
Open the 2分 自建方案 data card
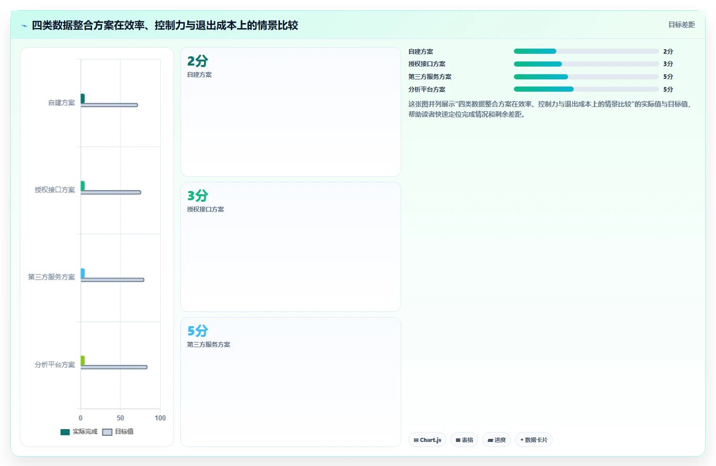(x=291, y=112)
